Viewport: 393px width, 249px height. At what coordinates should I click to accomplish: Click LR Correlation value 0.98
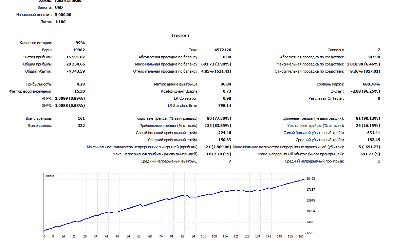tap(227, 98)
